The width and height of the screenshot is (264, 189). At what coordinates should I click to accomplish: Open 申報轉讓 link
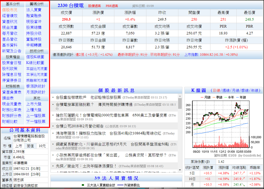[34, 45]
